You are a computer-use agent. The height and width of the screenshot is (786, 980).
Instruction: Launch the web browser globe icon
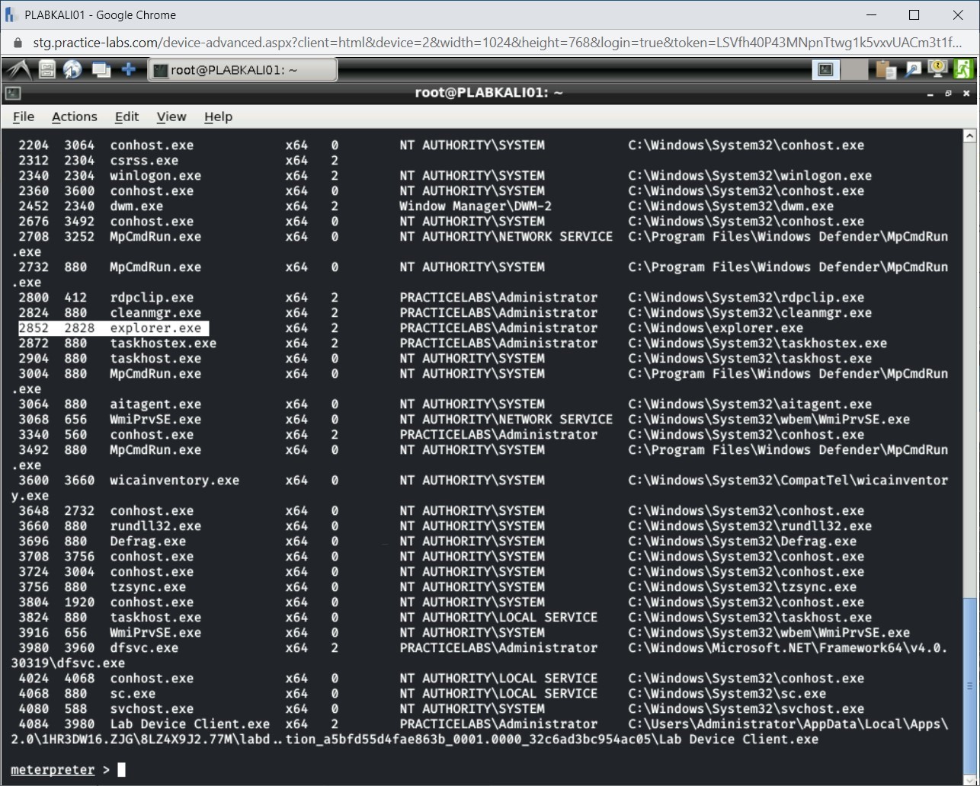click(x=72, y=69)
